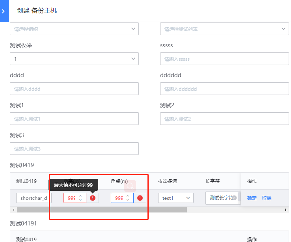
Task: Click the red error icon beside 数字(m) input
Action: click(x=93, y=198)
